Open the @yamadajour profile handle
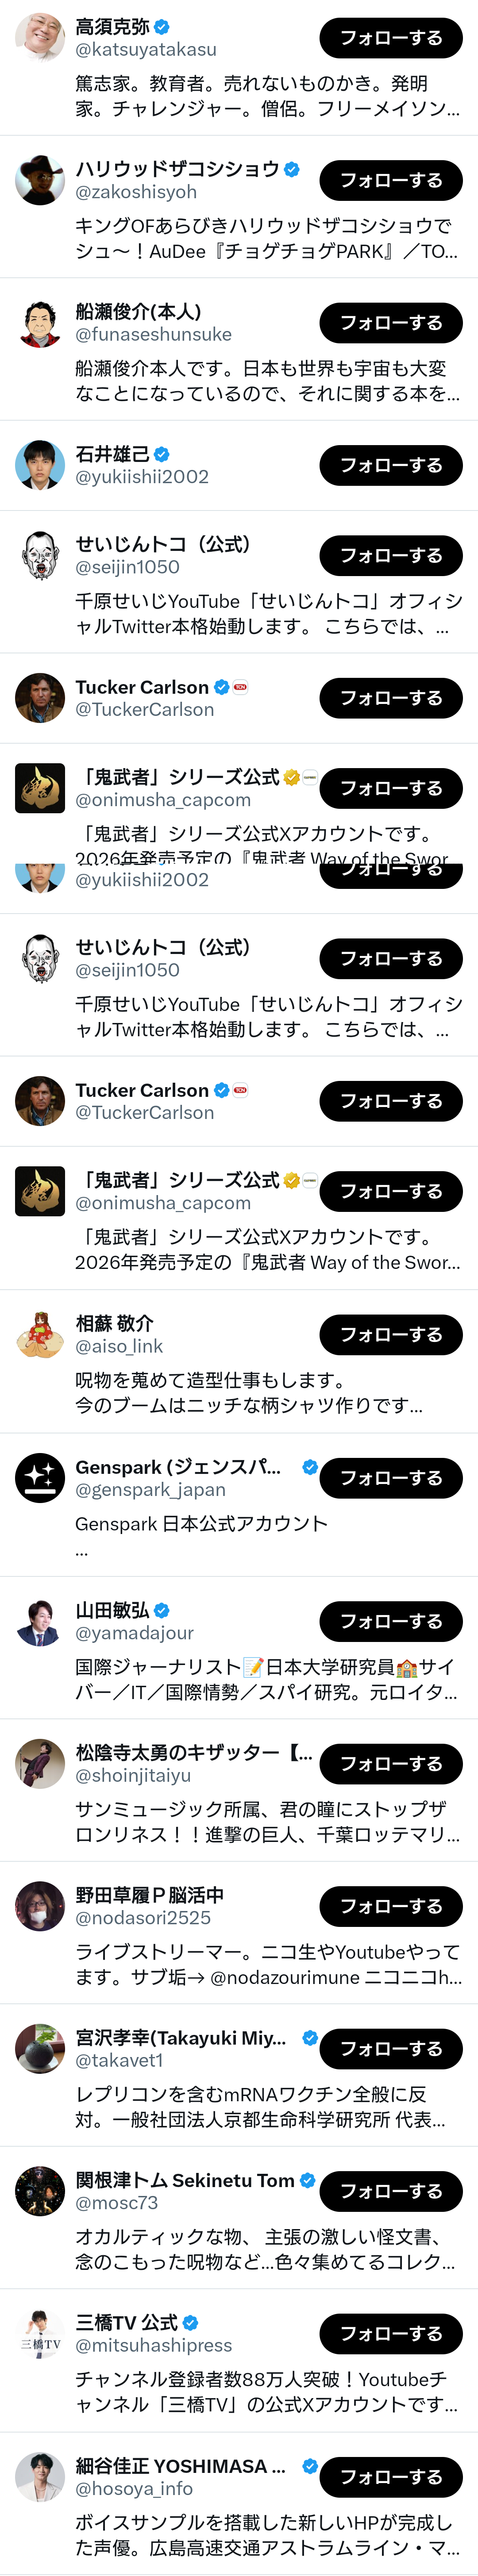Image resolution: width=478 pixels, height=2576 pixels. 135,1633
